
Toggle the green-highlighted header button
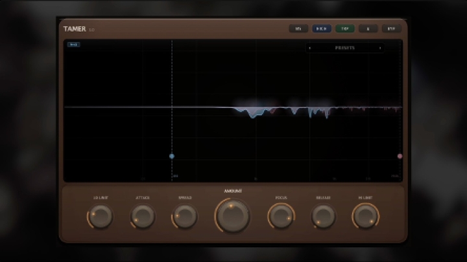(345, 28)
